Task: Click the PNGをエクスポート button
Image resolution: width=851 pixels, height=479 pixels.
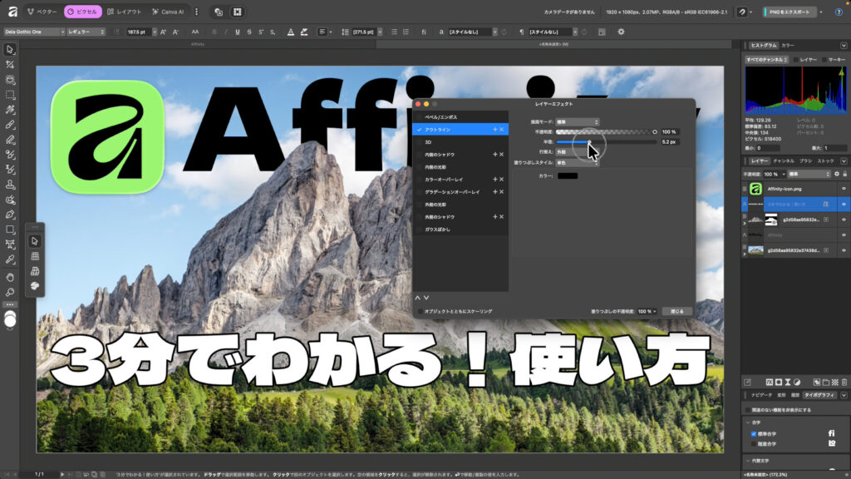Action: 789,12
